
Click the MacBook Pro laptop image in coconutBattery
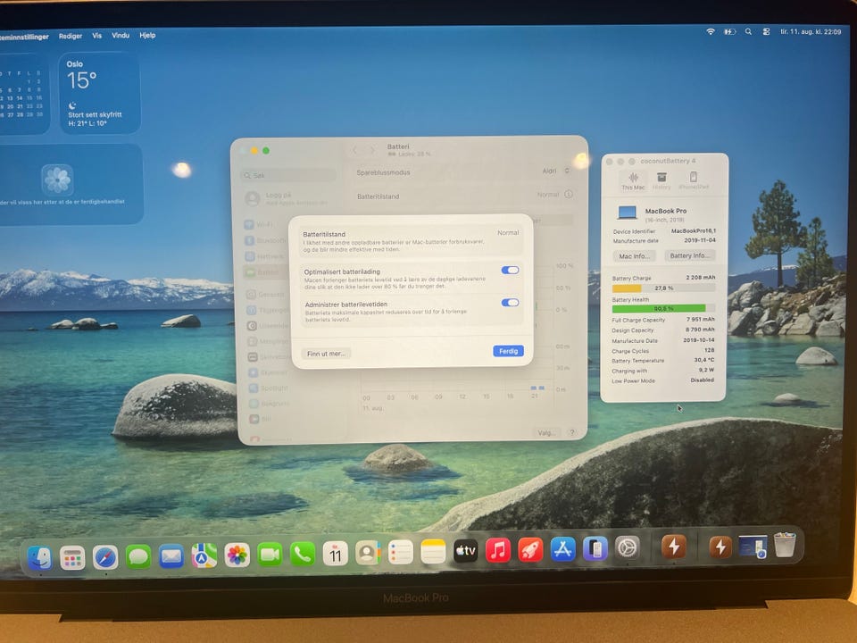[628, 213]
